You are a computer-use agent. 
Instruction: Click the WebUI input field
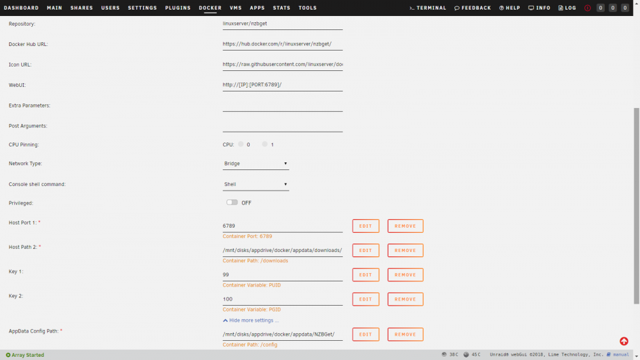point(282,85)
